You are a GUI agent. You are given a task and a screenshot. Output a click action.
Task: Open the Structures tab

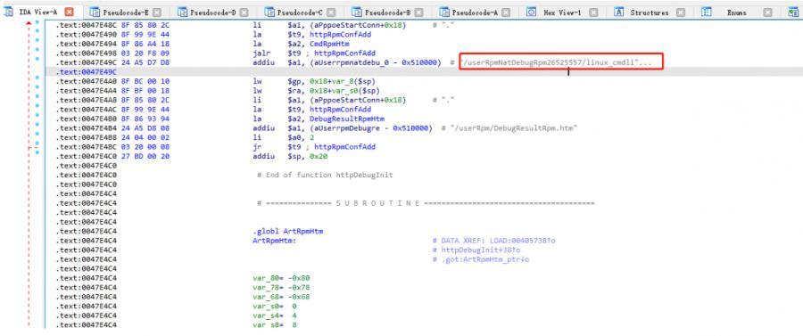click(x=650, y=12)
